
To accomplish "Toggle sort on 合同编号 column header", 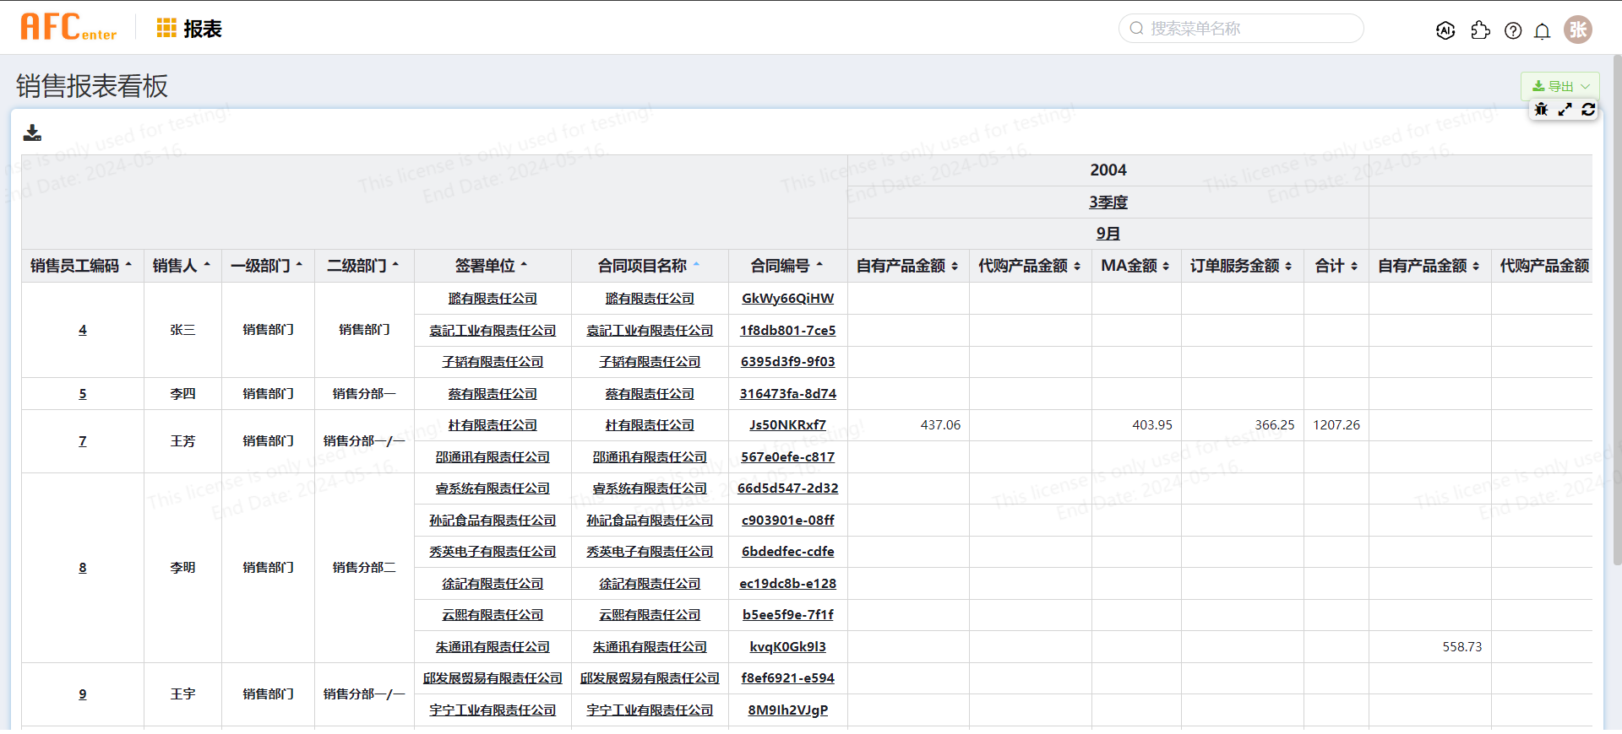I will click(x=787, y=266).
